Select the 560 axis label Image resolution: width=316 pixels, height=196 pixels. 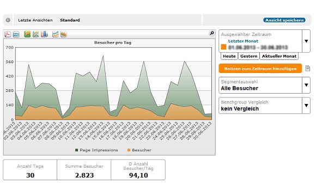click(9, 62)
